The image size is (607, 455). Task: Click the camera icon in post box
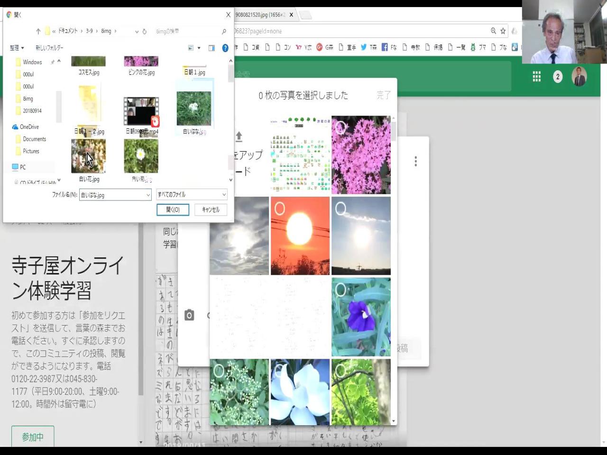(x=189, y=315)
